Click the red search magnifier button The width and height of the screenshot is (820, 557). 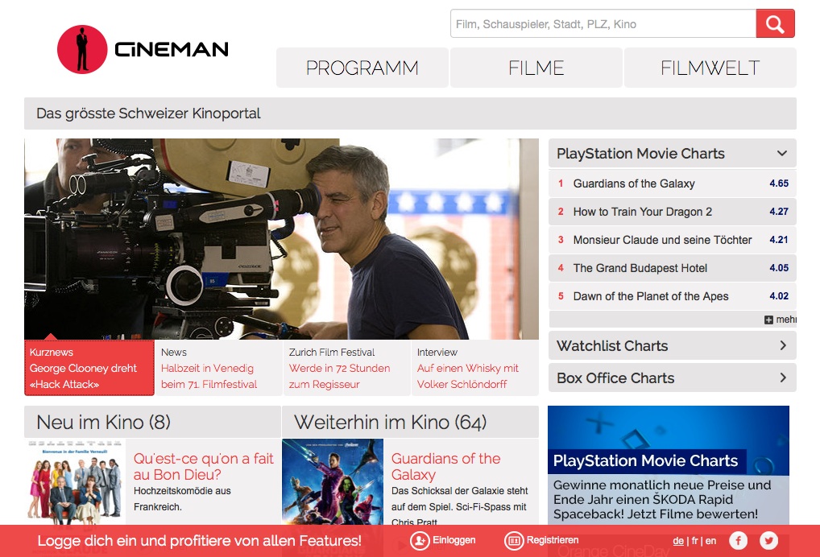tap(775, 24)
